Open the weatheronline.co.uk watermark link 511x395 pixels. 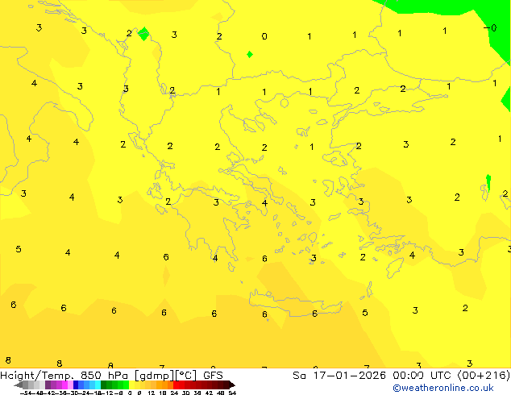(x=442, y=388)
